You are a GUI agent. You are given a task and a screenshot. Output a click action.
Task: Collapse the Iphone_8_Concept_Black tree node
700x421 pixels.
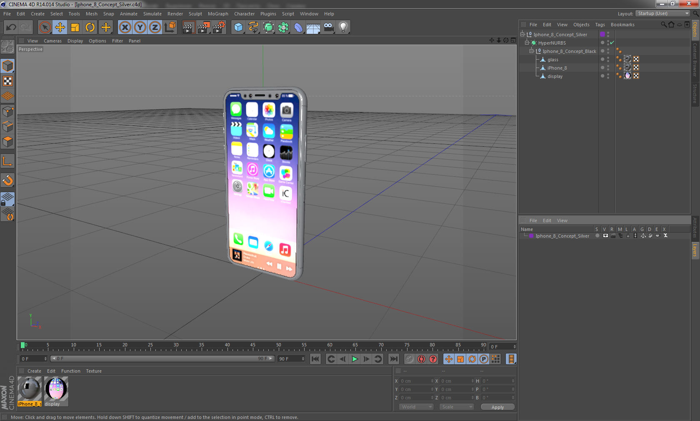tap(531, 51)
